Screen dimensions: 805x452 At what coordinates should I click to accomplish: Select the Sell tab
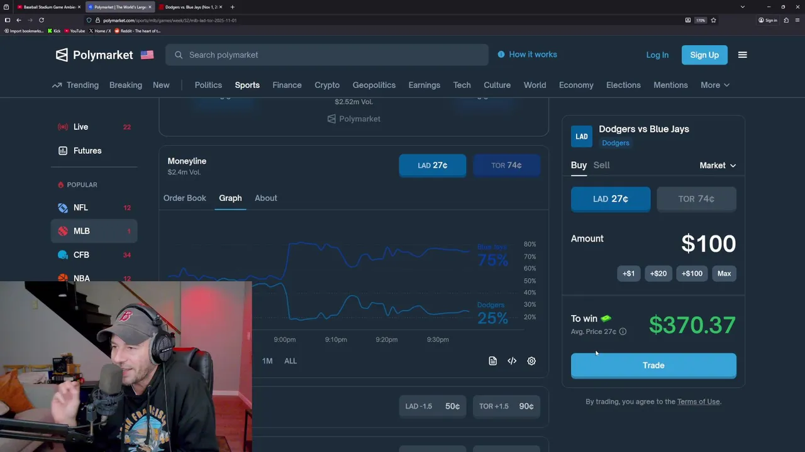(601, 165)
